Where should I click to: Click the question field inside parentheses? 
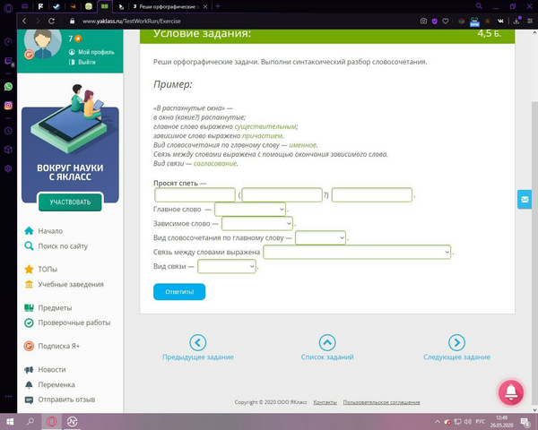click(x=282, y=194)
